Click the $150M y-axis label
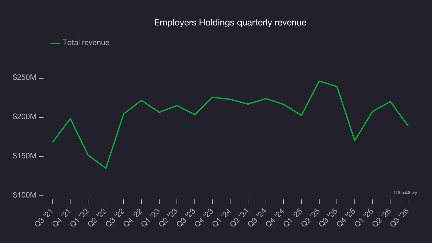Image resolution: width=432 pixels, height=243 pixels. coord(25,156)
